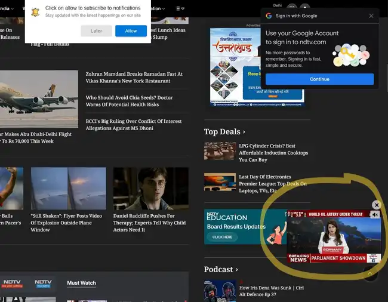Close the floating breaking news video
The height and width of the screenshot is (302, 388).
pyautogui.click(x=377, y=205)
